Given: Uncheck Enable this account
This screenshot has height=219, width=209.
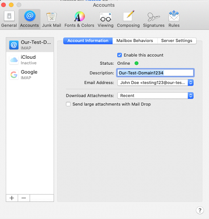Looking at the screenshot, I should point(119,55).
